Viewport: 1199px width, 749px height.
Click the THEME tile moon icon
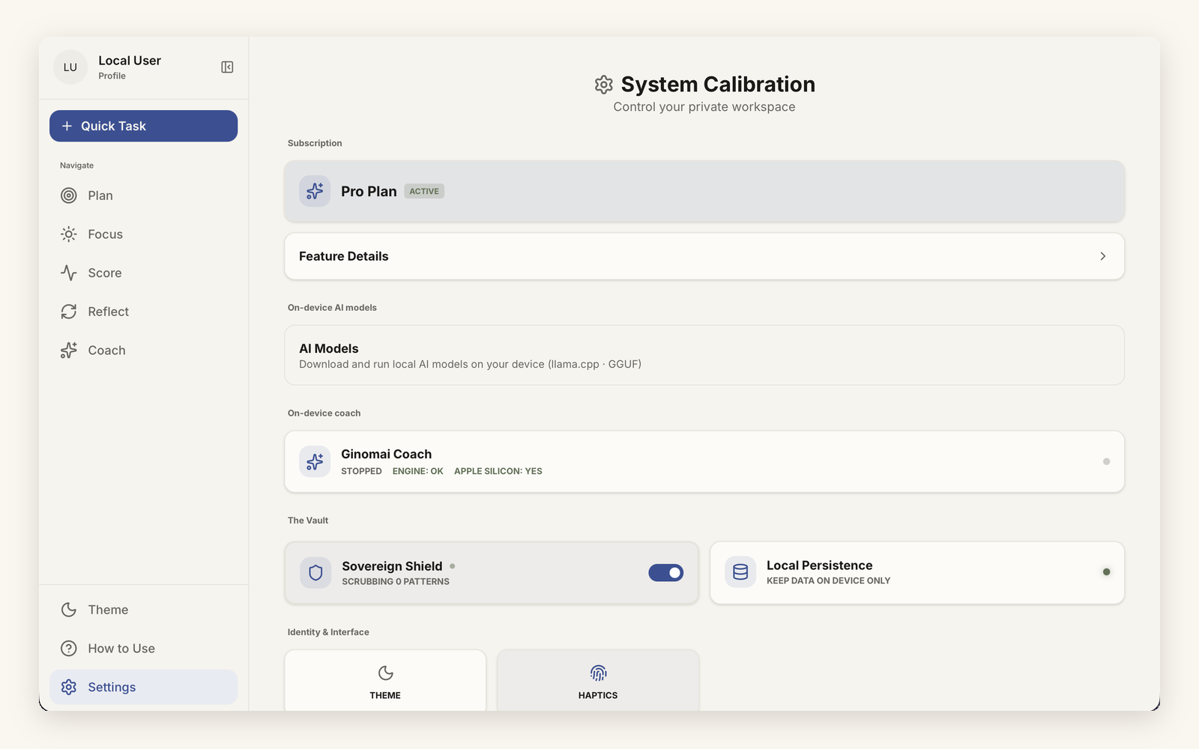pyautogui.click(x=385, y=673)
